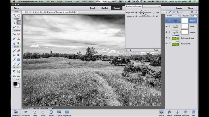Click the Brightness slider handle
The width and height of the screenshot is (209, 117).
143,12
